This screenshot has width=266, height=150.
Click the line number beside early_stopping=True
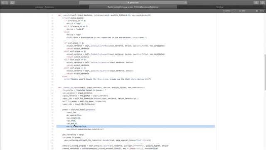pyautogui.click(x=52, y=126)
